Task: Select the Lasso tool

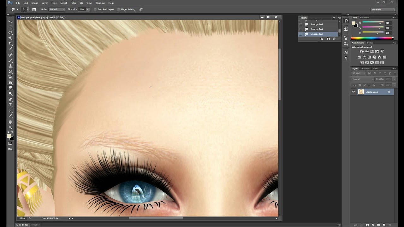Action: pos(10,32)
